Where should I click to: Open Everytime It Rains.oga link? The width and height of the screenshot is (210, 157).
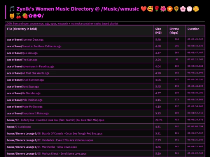[35, 114]
